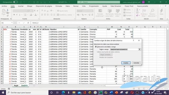The image size is (169, 95).
Task: Open the Archivo menu
Action: 4,6
